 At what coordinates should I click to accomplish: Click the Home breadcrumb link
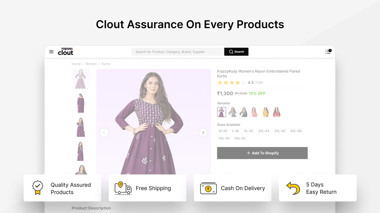[x=76, y=64]
